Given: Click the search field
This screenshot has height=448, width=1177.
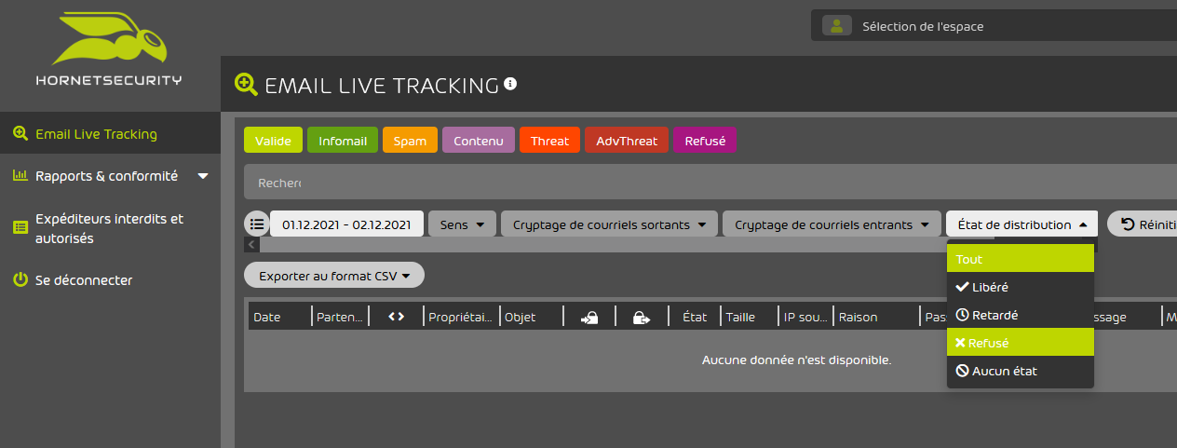Looking at the screenshot, I should tap(710, 182).
